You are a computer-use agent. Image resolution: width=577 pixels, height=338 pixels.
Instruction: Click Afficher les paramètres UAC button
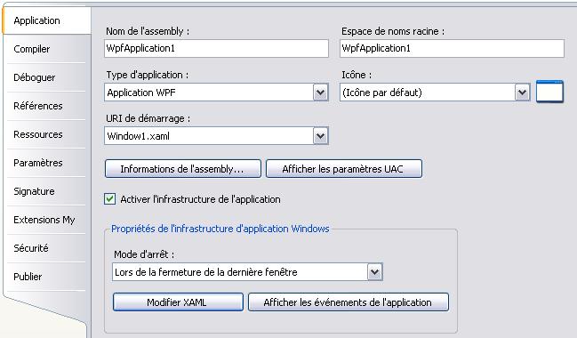click(344, 169)
